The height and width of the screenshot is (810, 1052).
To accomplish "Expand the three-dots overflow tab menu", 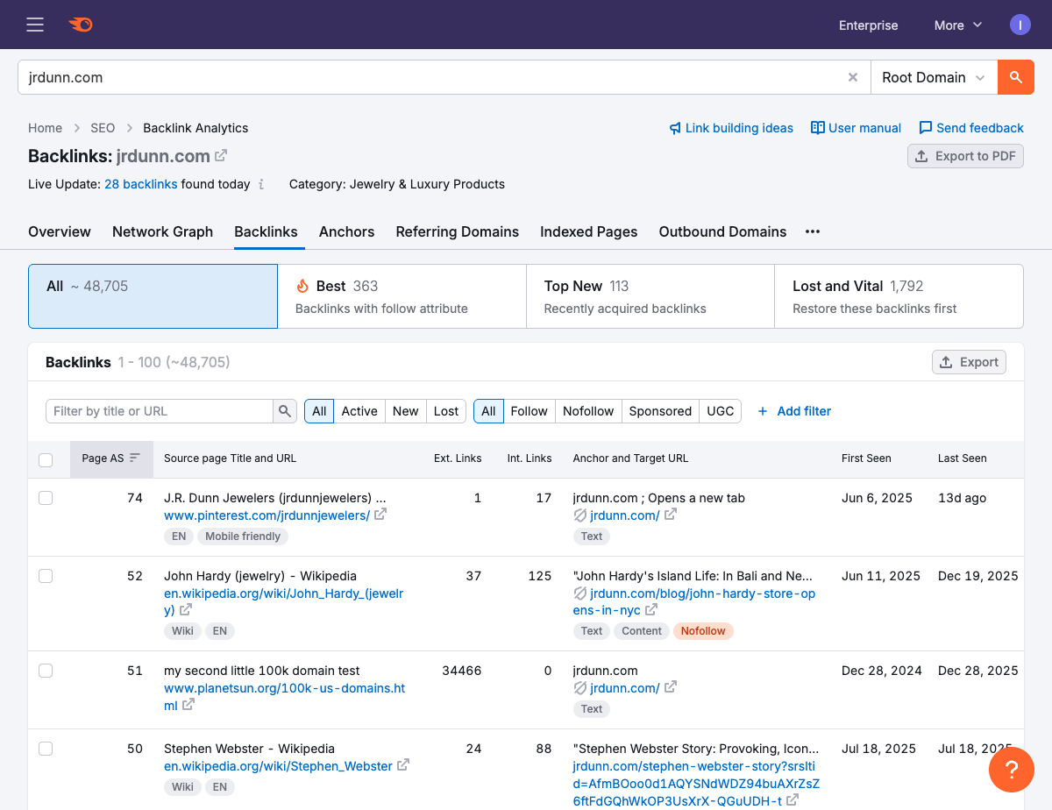I will pos(813,231).
